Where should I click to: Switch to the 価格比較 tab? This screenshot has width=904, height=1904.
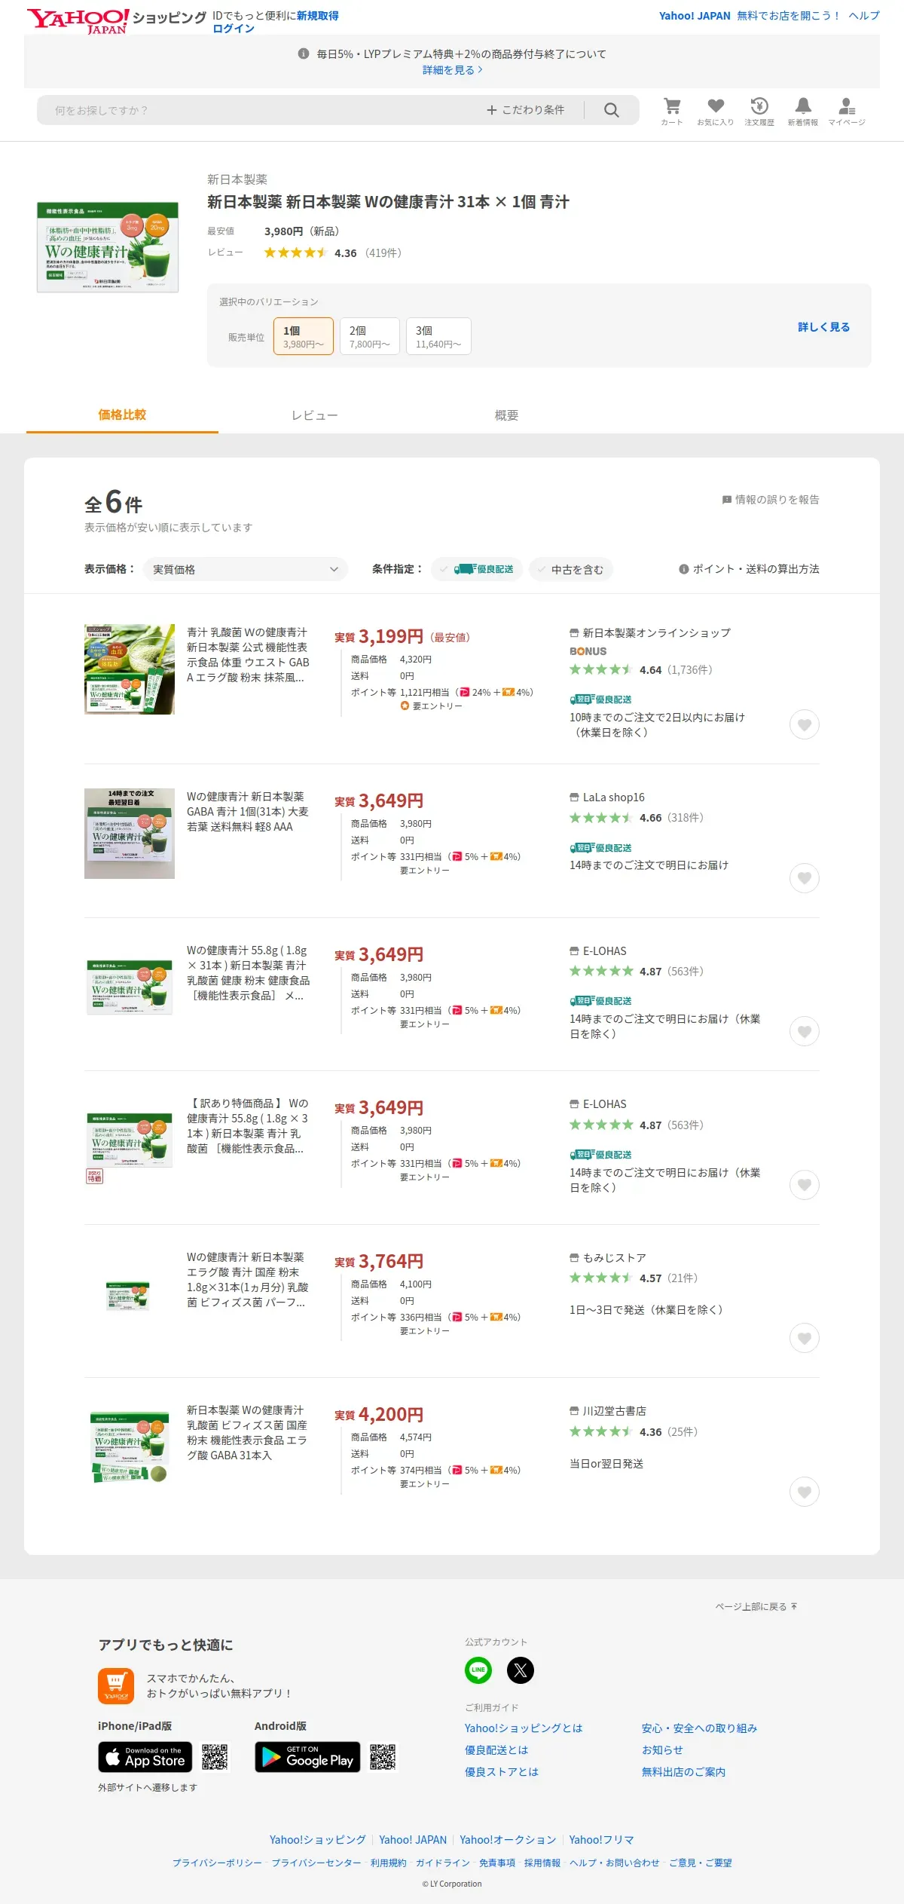point(122,415)
